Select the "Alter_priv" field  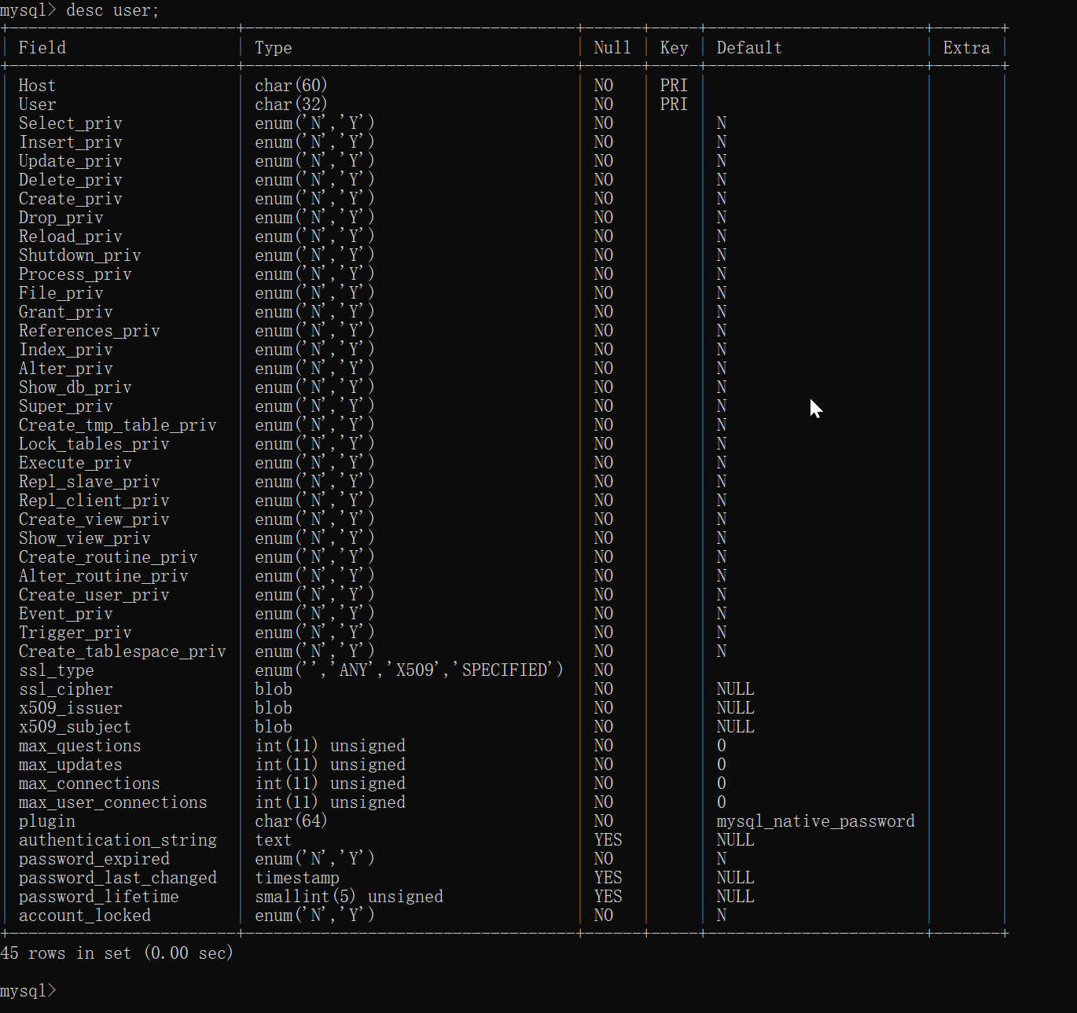pyautogui.click(x=66, y=369)
